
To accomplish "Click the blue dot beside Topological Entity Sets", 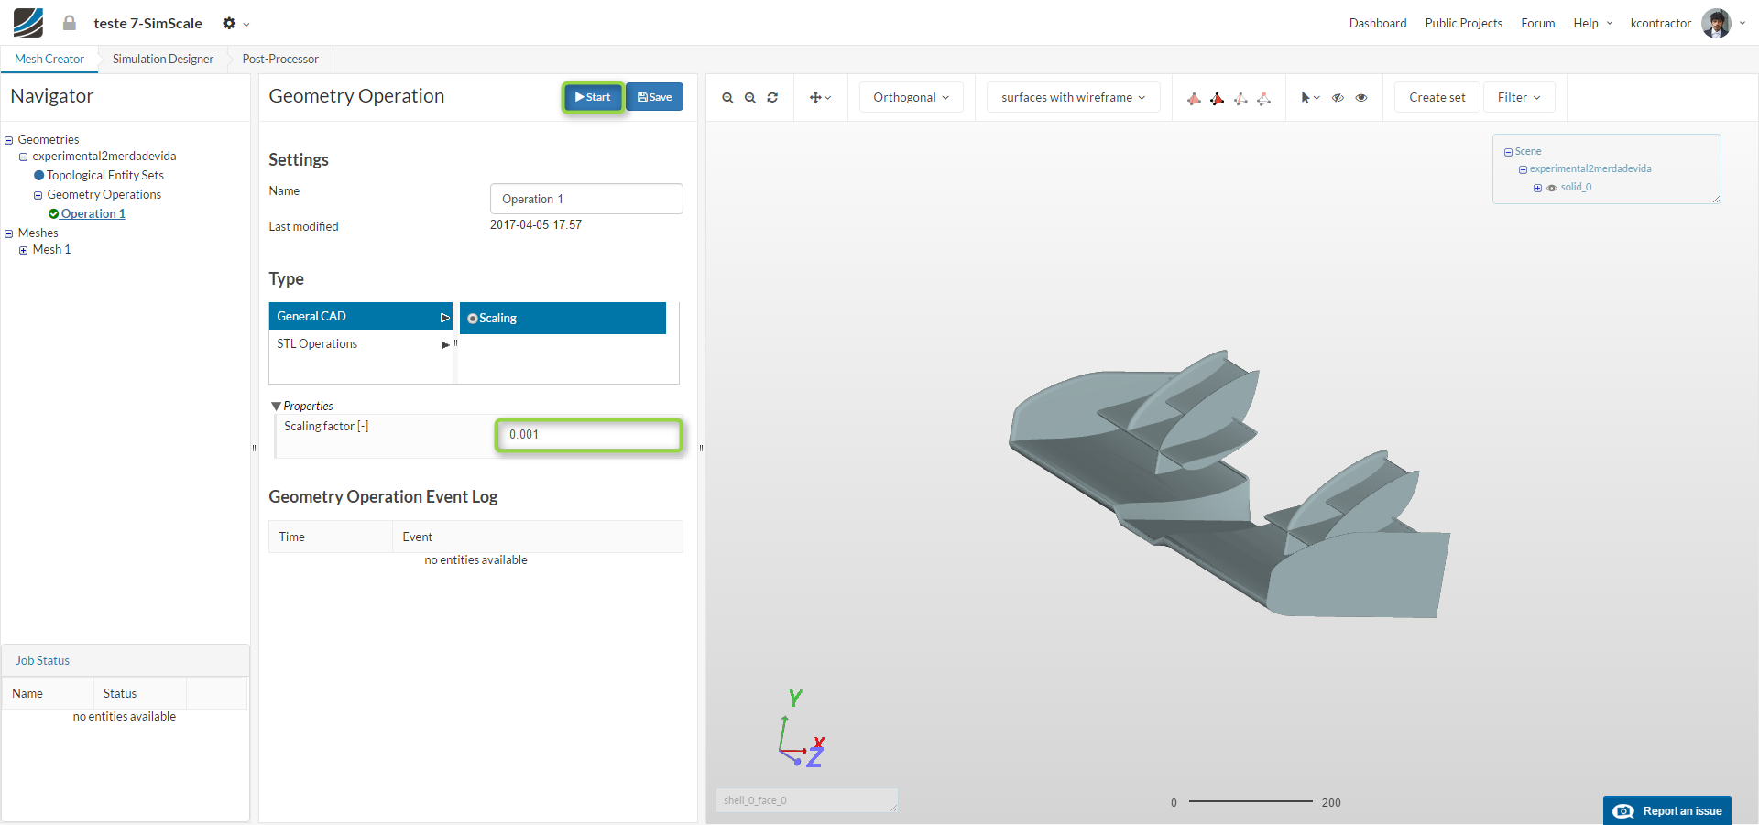I will [39, 176].
